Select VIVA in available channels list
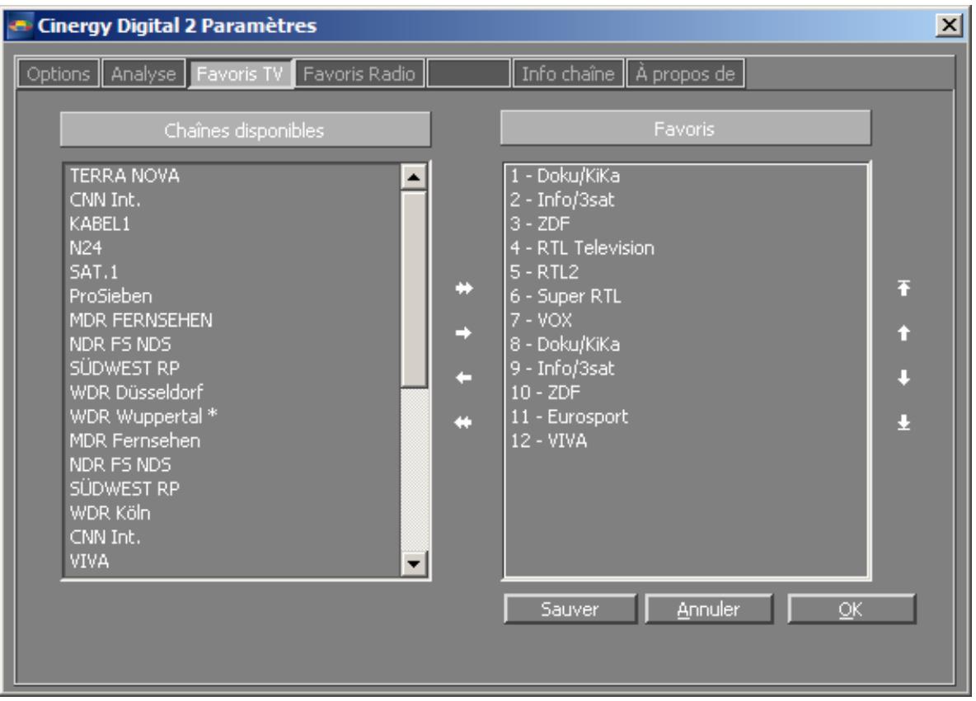976x701 pixels. pyautogui.click(x=232, y=562)
